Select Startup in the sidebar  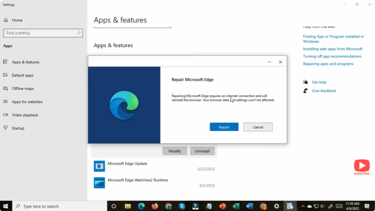[x=18, y=128]
